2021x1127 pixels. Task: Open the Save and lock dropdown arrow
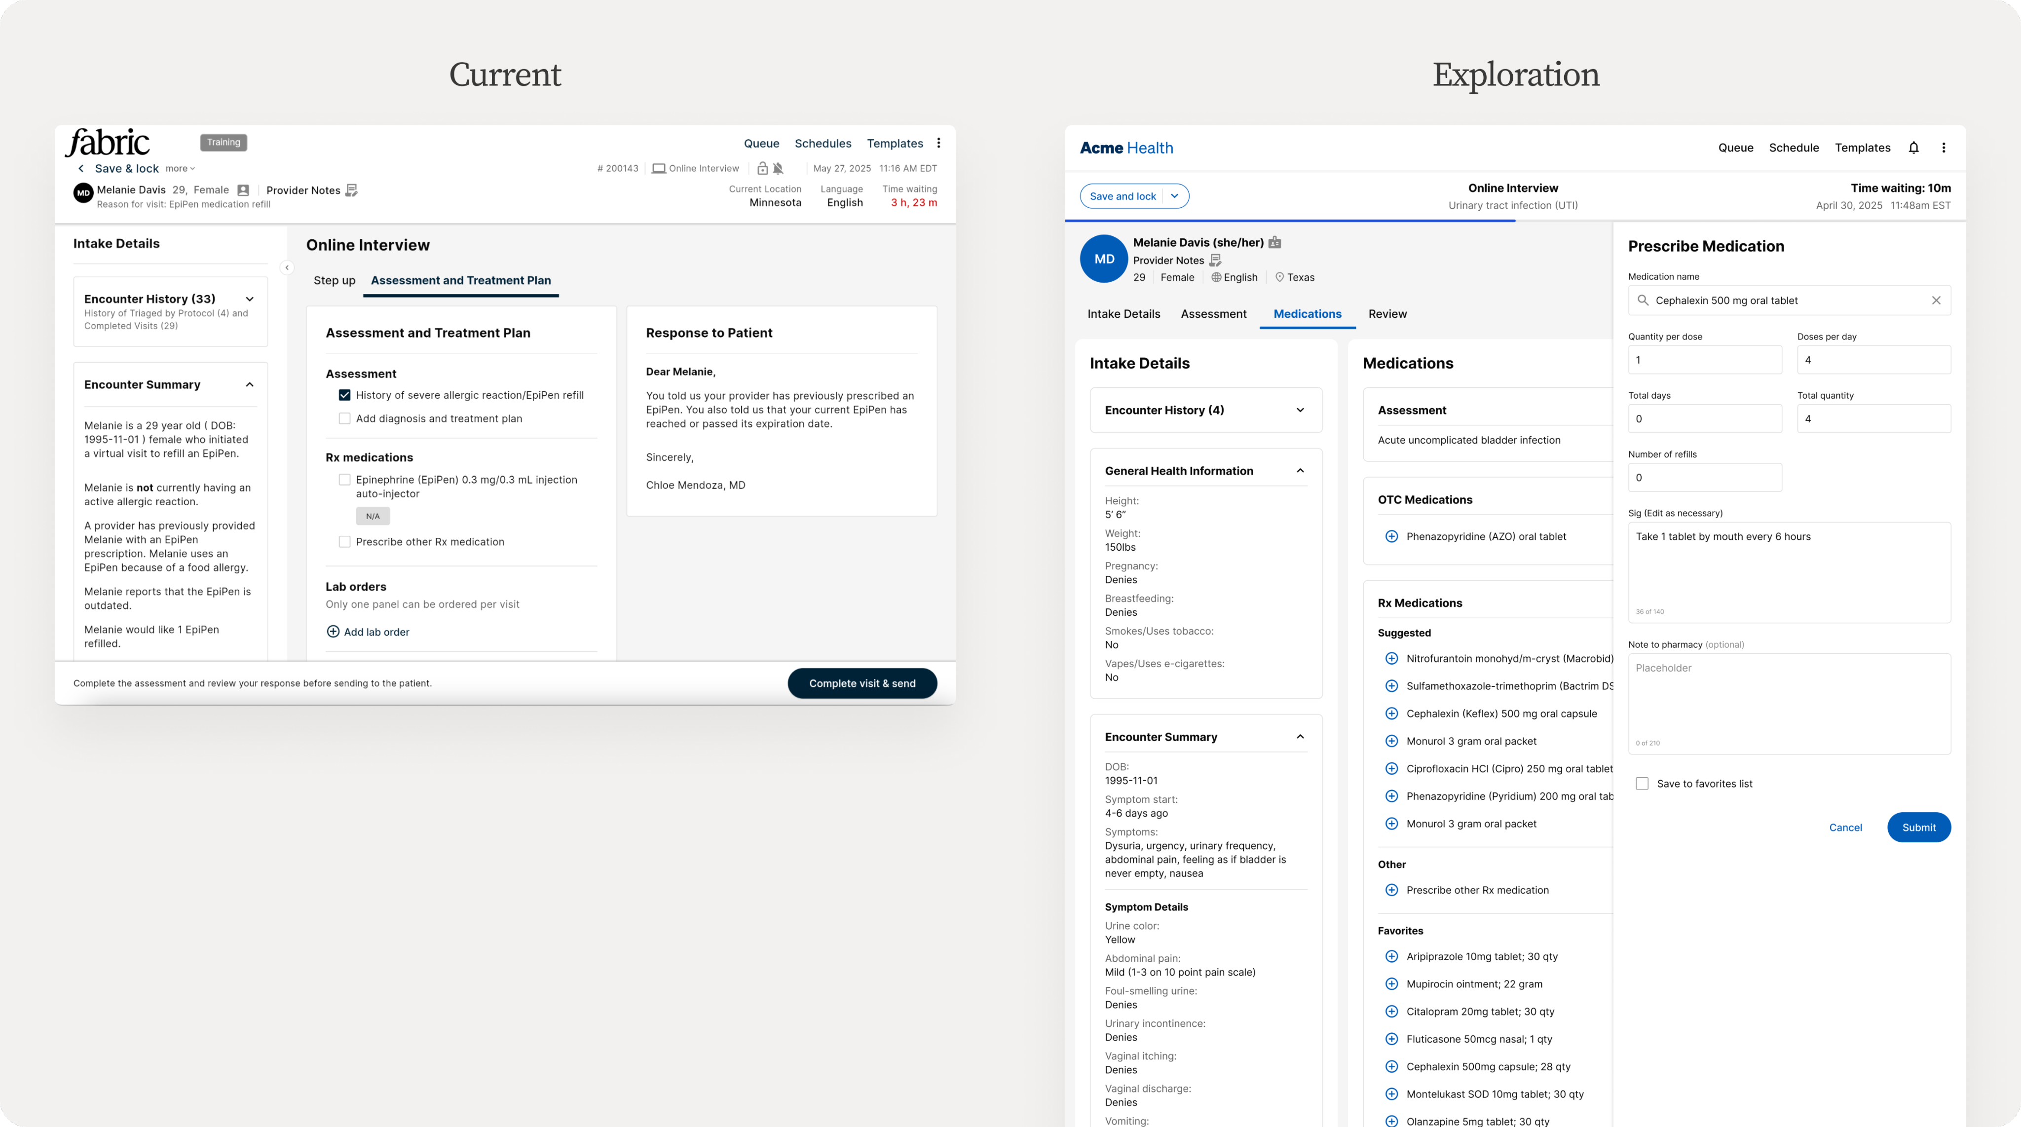click(1174, 196)
